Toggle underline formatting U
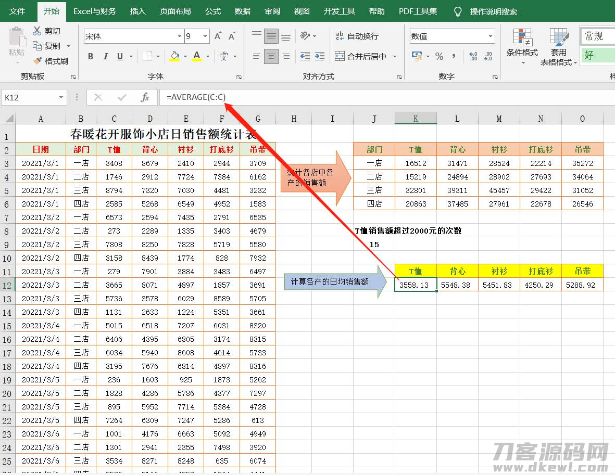Image resolution: width=615 pixels, height=475 pixels. click(x=120, y=56)
